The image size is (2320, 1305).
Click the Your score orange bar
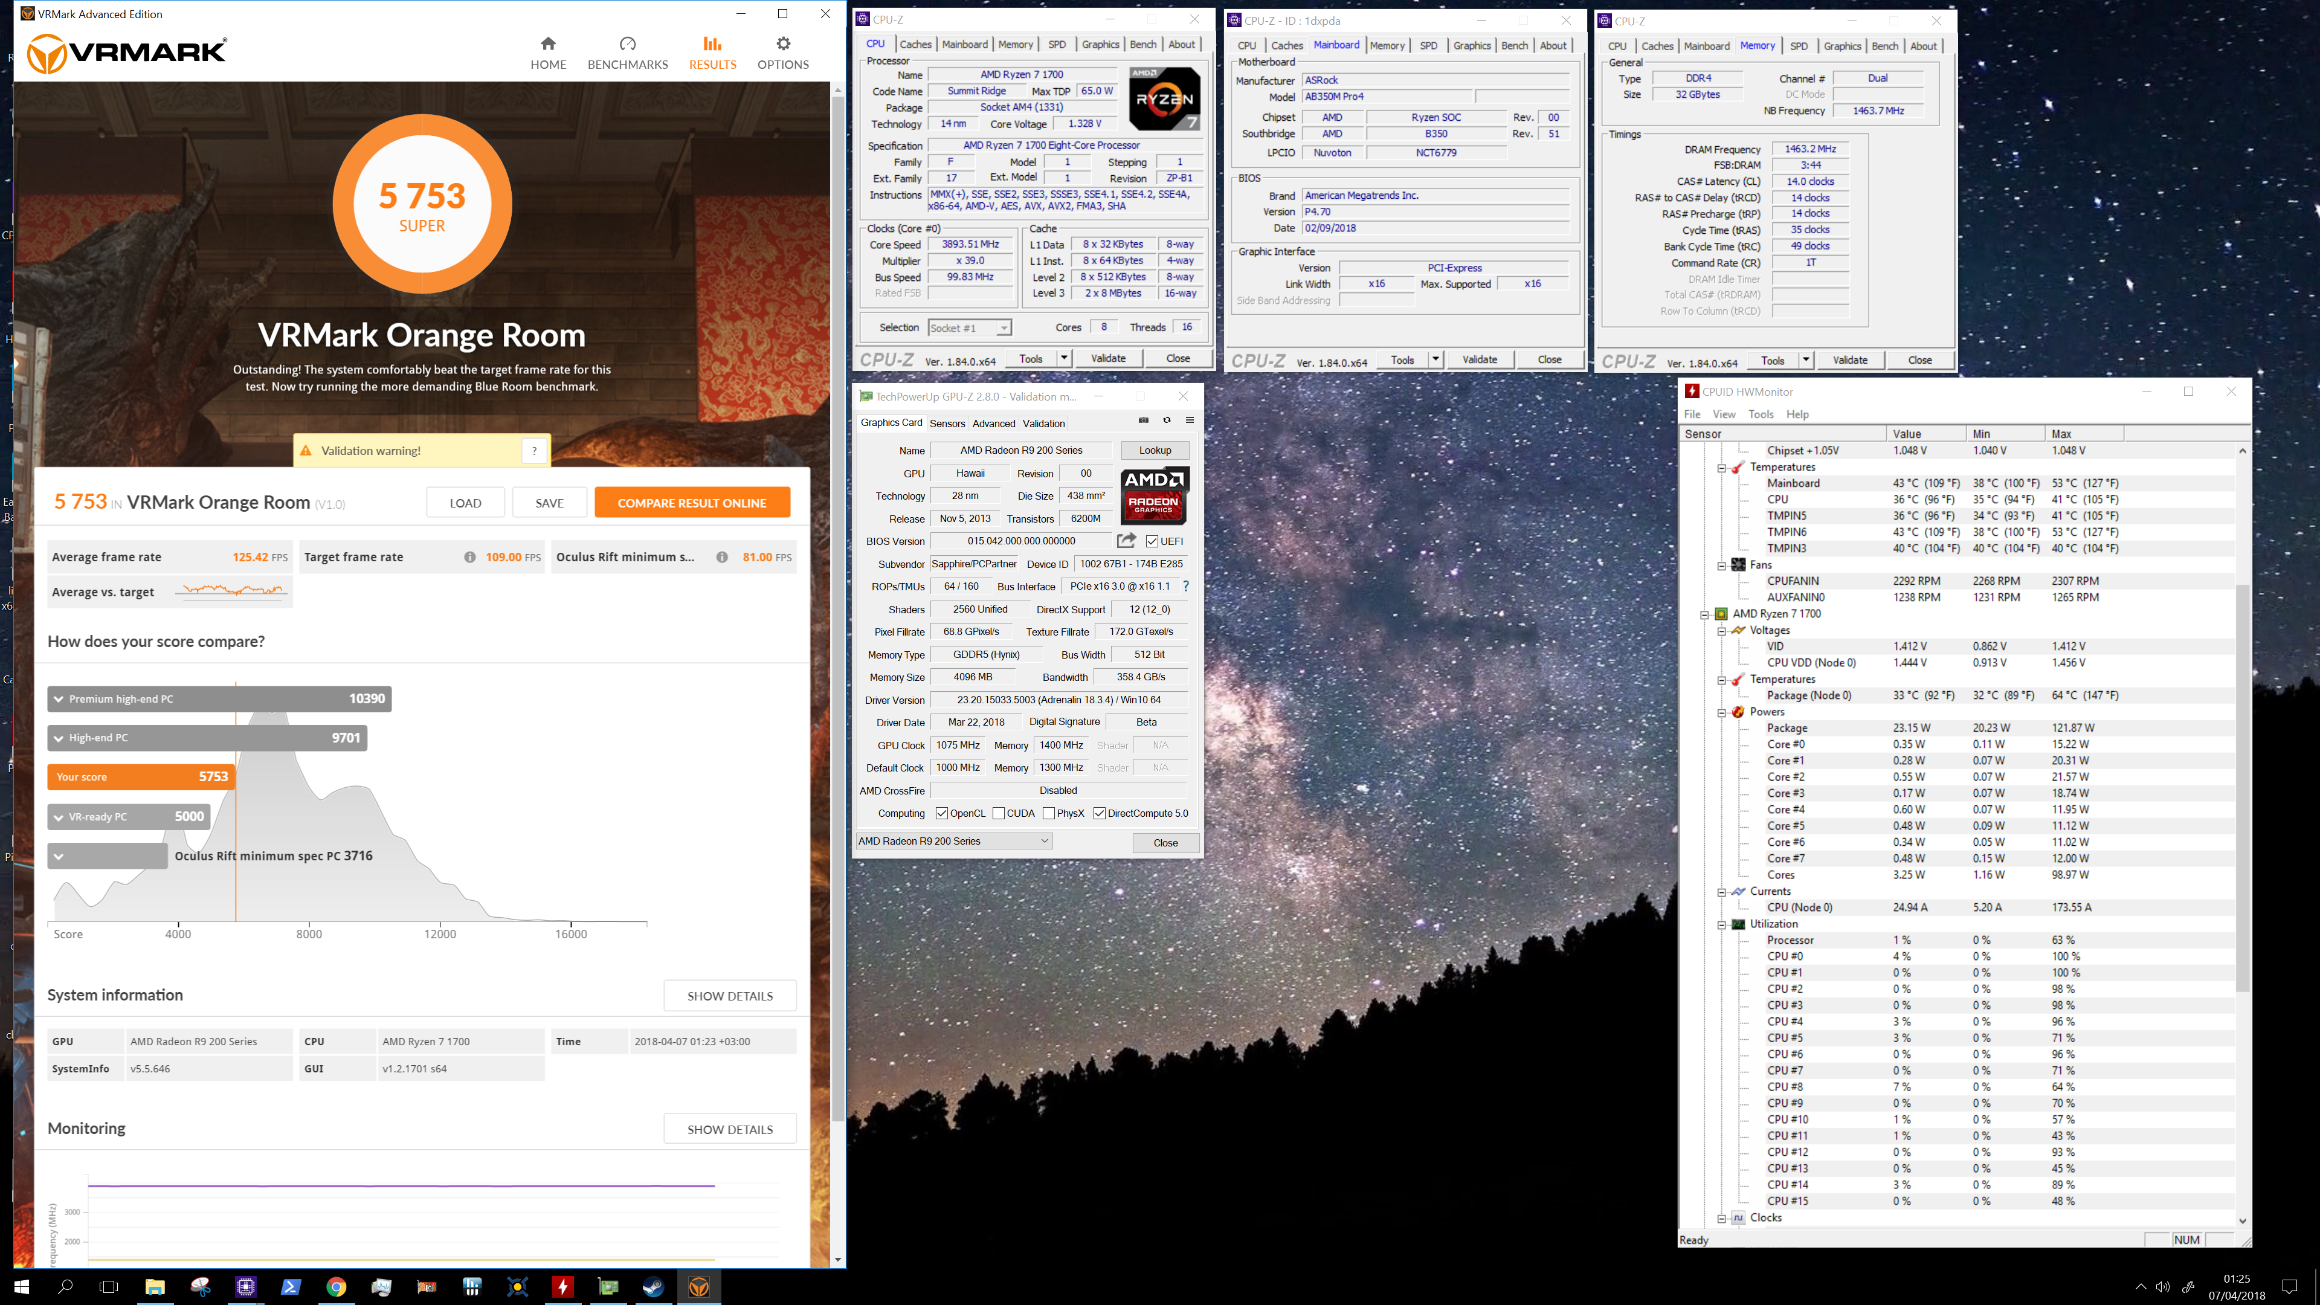pos(141,776)
